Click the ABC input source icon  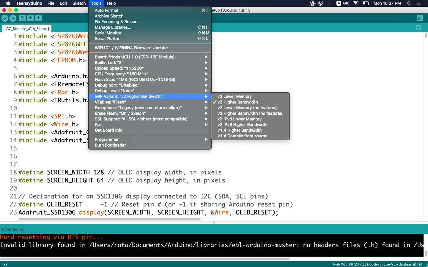click(x=343, y=3)
